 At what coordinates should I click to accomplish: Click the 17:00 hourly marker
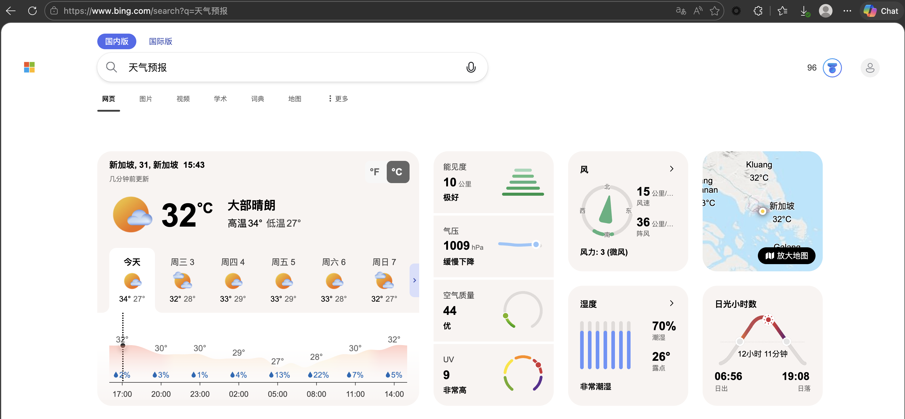point(123,345)
